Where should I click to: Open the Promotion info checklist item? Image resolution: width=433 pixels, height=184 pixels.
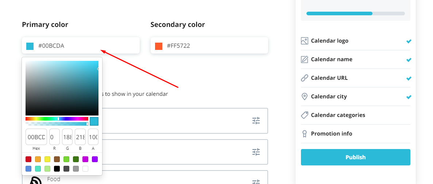pyautogui.click(x=355, y=134)
